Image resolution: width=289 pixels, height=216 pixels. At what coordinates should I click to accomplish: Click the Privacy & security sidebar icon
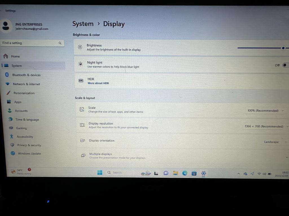(x=12, y=145)
